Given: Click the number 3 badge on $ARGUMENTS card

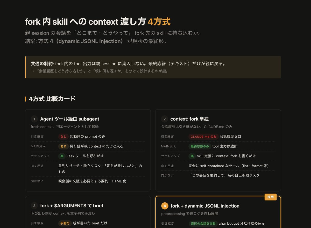Looking at the screenshot, I should coord(34,206).
